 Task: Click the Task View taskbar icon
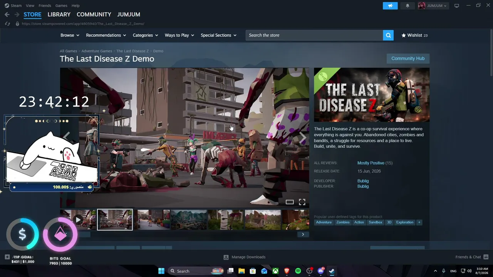[230, 271]
